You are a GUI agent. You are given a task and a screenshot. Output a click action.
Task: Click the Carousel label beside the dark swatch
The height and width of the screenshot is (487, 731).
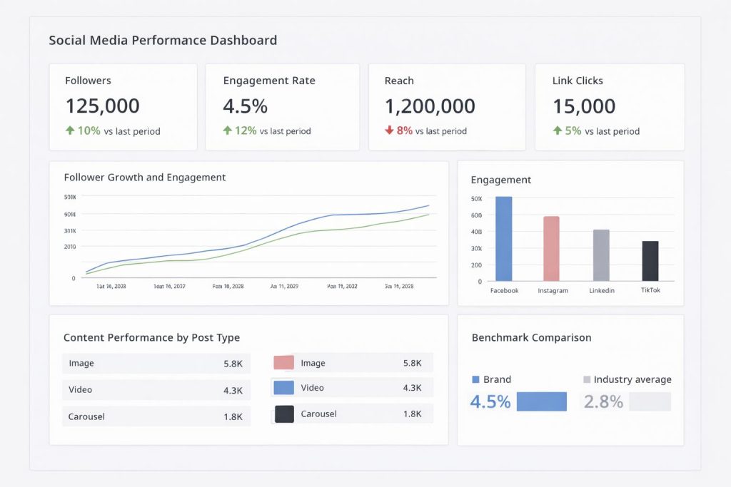click(x=318, y=414)
